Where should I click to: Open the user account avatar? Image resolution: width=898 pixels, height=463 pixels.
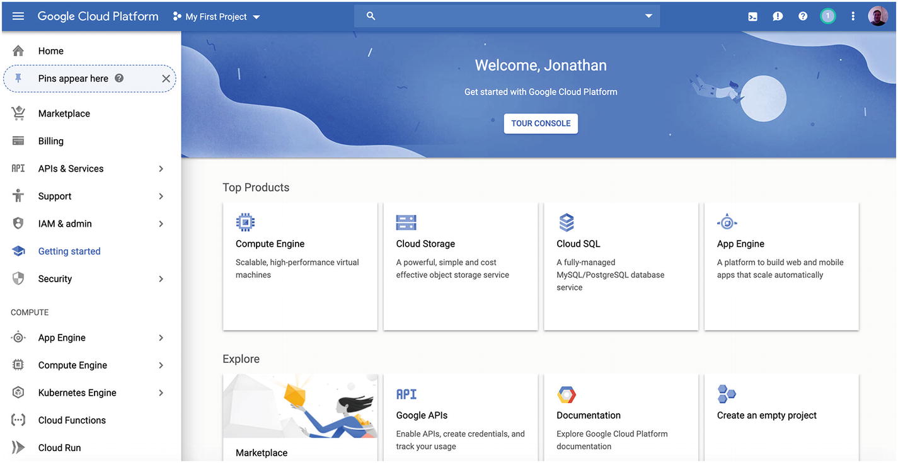click(878, 16)
